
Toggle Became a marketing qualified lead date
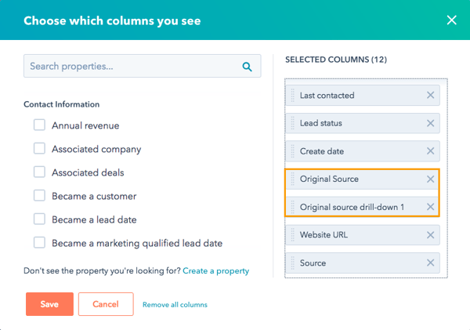tap(39, 243)
